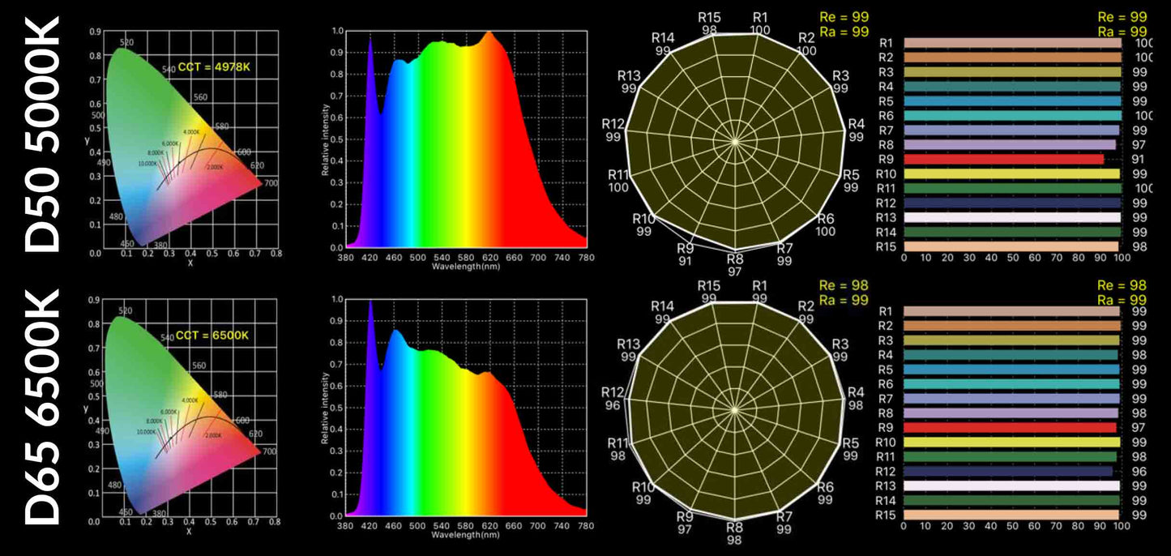Open the D65 spectral power distribution graph

pos(466,407)
